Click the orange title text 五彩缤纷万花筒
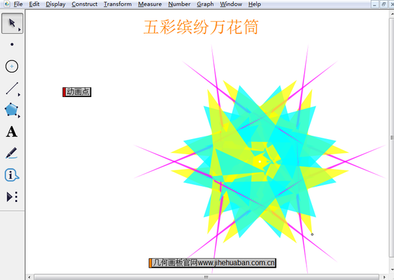 pos(200,27)
